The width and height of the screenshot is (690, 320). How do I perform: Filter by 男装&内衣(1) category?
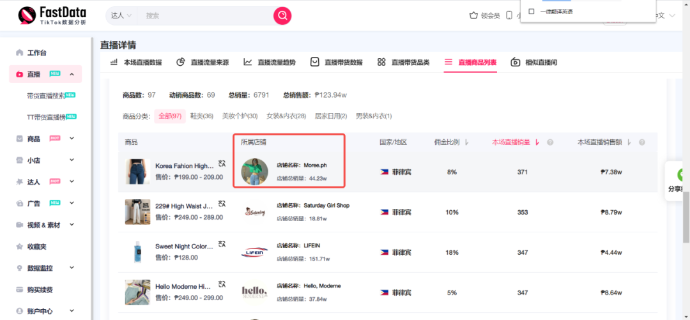click(374, 116)
